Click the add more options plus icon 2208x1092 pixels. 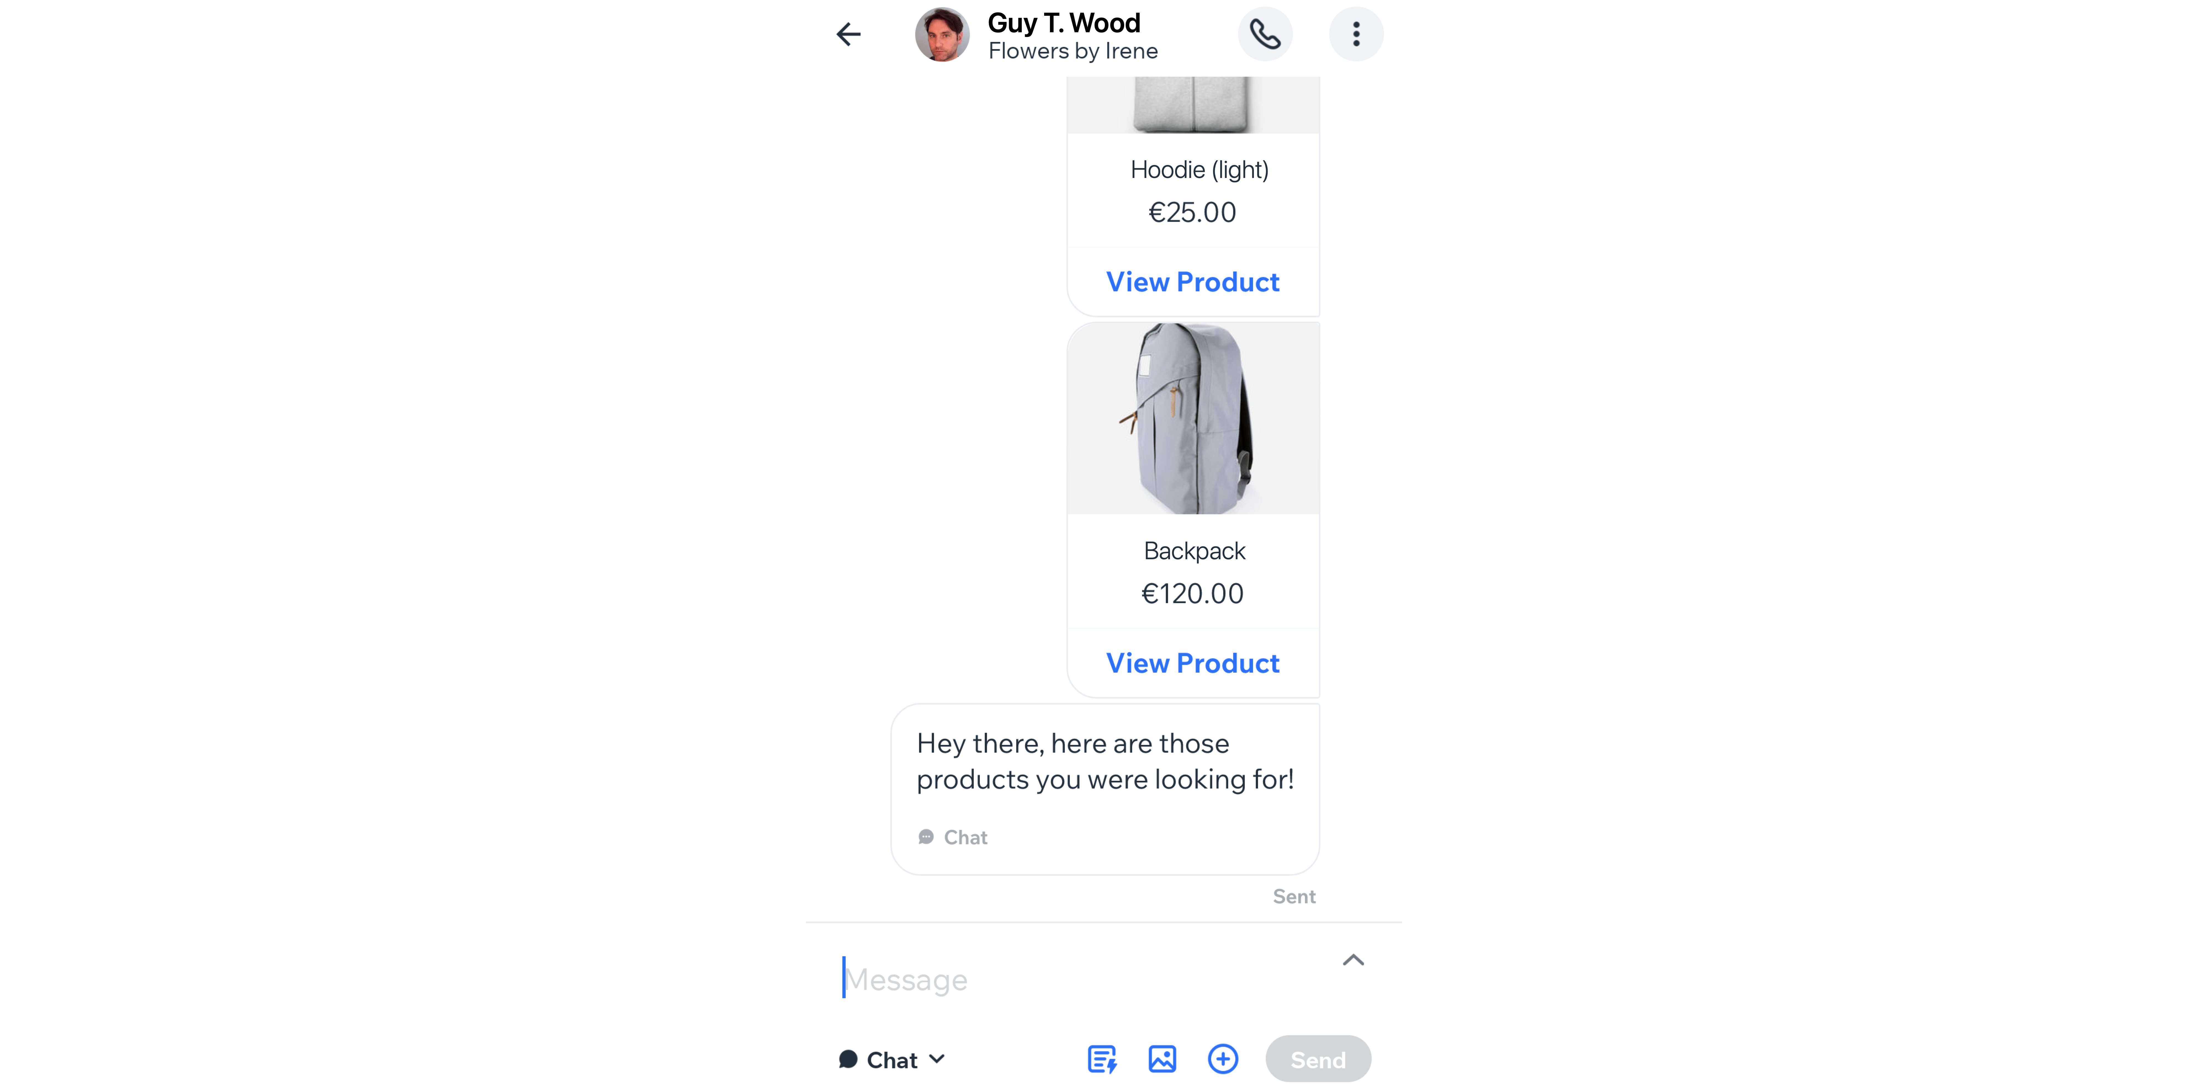(x=1224, y=1060)
